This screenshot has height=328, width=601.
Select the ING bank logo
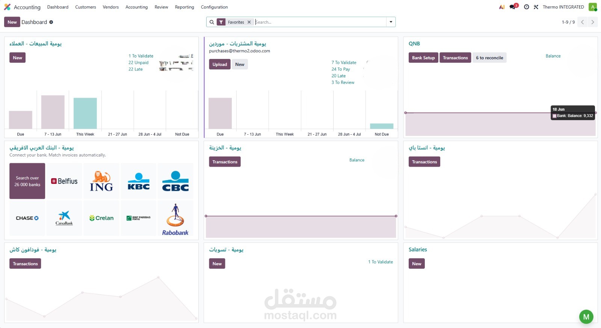[x=101, y=181]
